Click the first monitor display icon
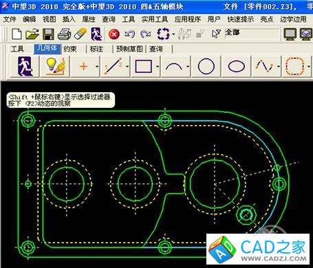313x268 pixels. pyautogui.click(x=290, y=34)
